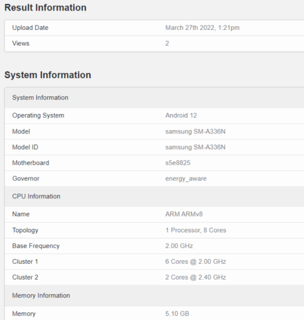
Task: Click the Name label under CPU Information
Action: (21, 214)
